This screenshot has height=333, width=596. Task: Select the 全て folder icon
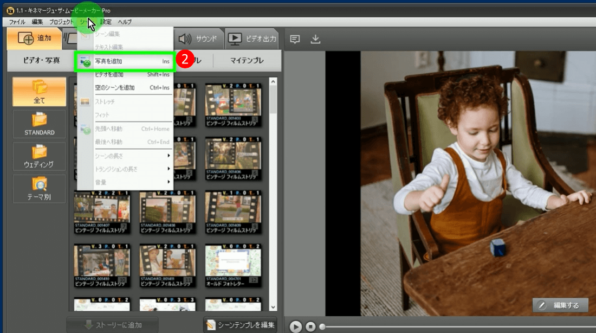[x=40, y=92]
